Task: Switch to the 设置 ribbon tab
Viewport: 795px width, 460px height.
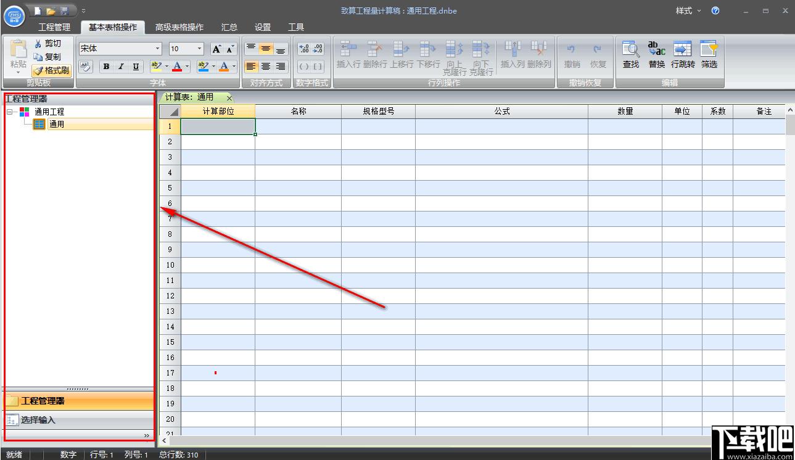Action: click(x=263, y=27)
